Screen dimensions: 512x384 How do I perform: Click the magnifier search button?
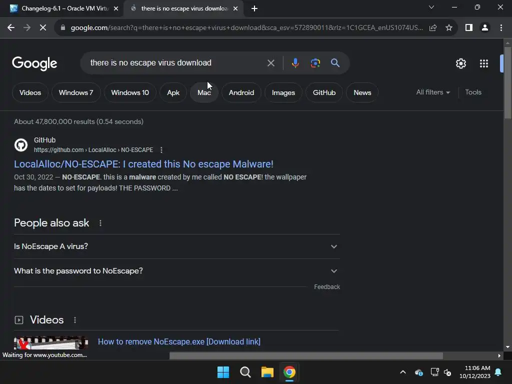(x=335, y=63)
